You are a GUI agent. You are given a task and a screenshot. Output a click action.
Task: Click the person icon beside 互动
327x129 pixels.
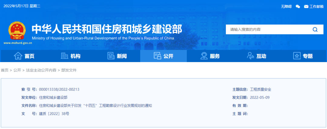click(250, 56)
